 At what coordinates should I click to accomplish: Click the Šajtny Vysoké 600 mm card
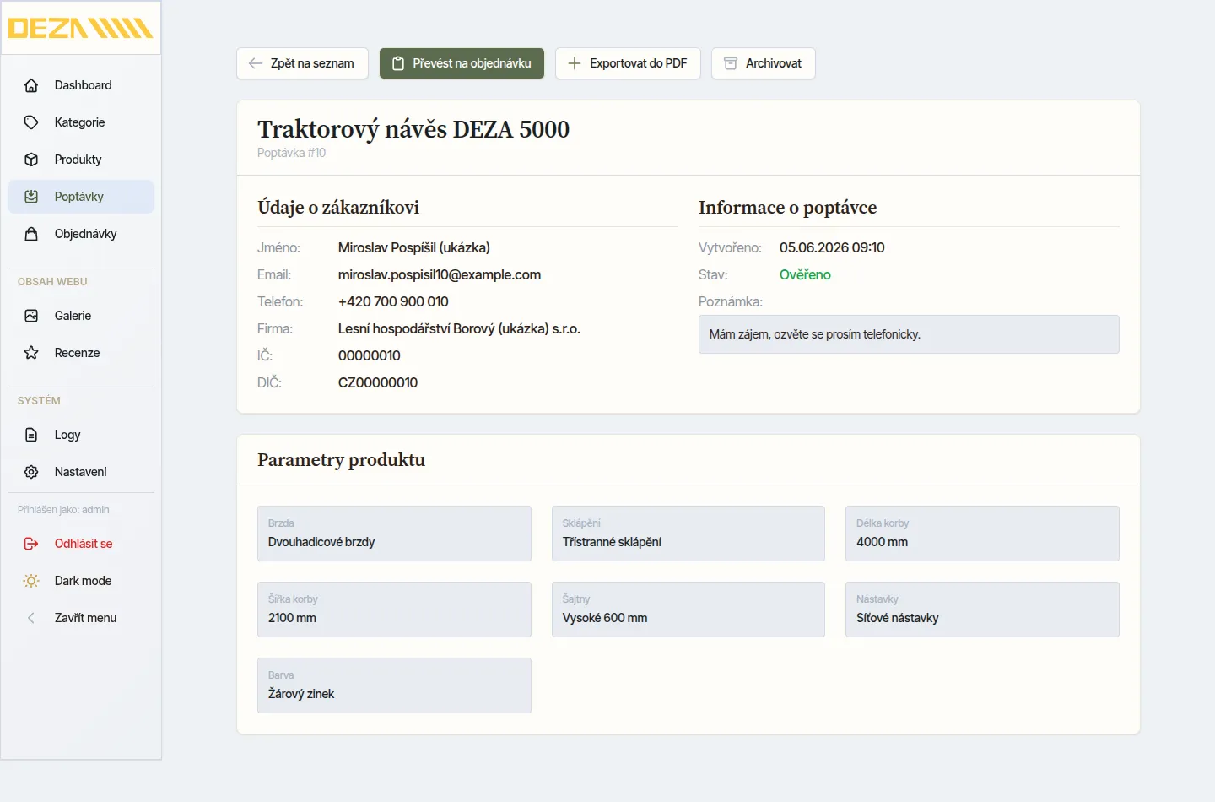(x=688, y=610)
